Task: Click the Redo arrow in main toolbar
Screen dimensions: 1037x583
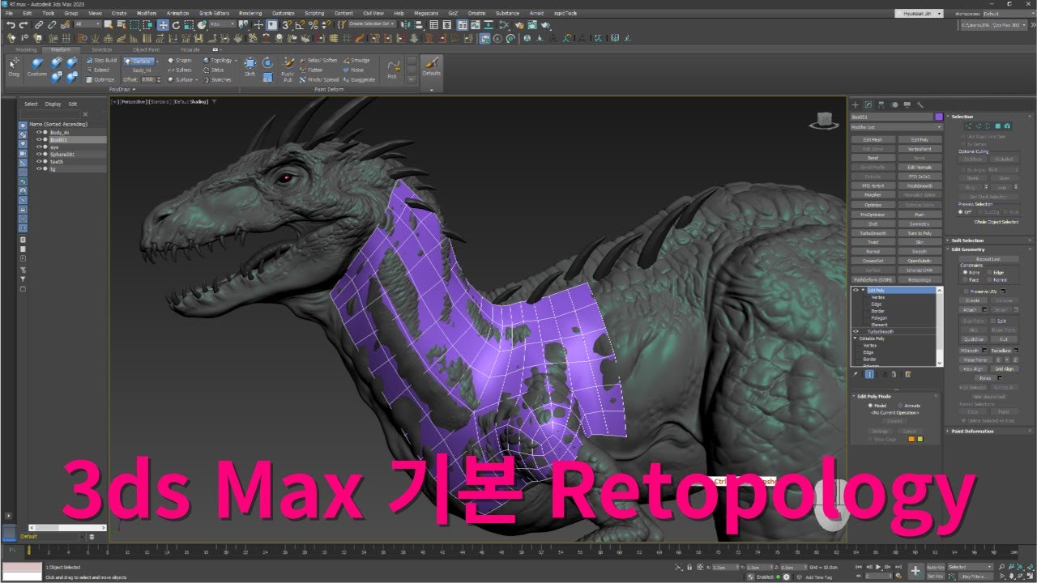Action: click(23, 25)
